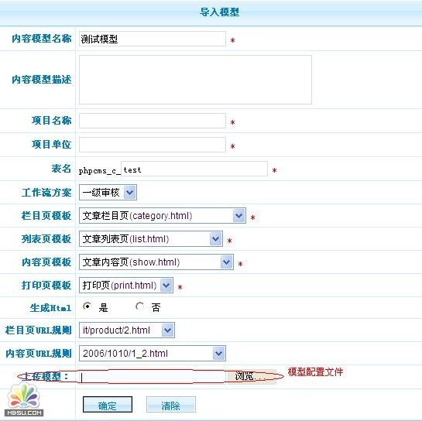Select the 否 radio button for 生成Html

[x=139, y=306]
